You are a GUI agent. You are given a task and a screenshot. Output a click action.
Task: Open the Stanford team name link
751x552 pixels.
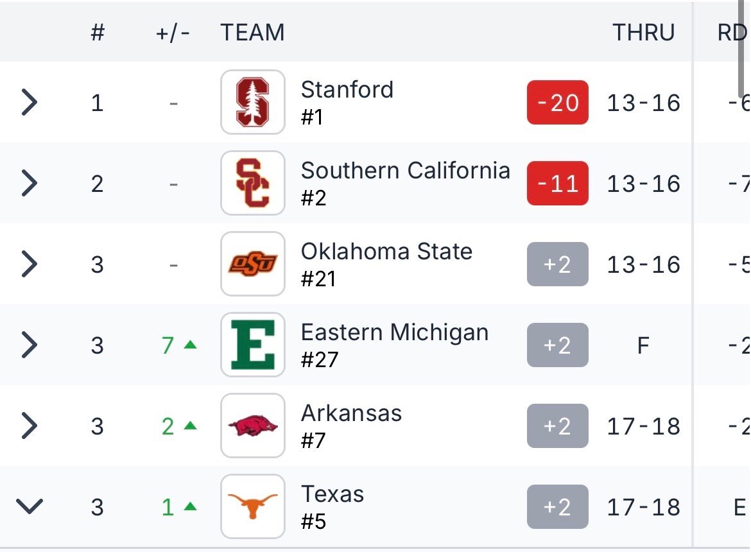[347, 89]
